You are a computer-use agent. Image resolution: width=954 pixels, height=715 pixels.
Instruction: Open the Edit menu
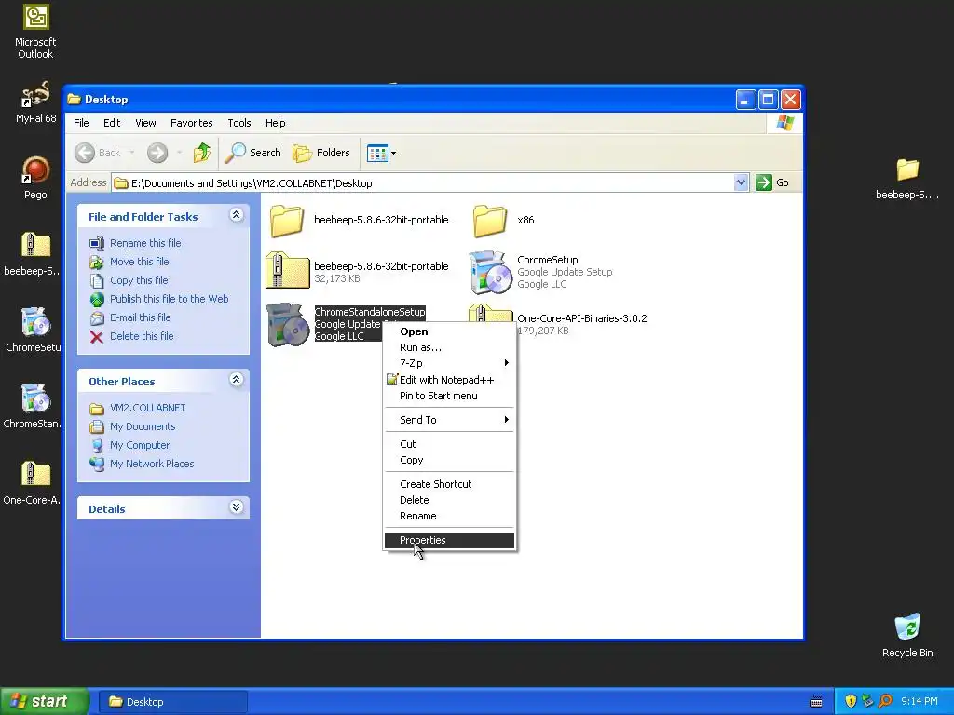(x=112, y=123)
